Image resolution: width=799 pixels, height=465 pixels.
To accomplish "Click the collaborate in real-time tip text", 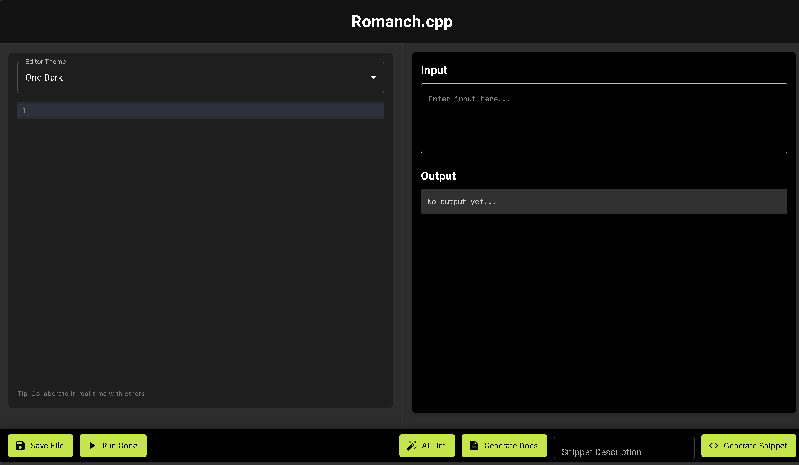I will [x=82, y=393].
